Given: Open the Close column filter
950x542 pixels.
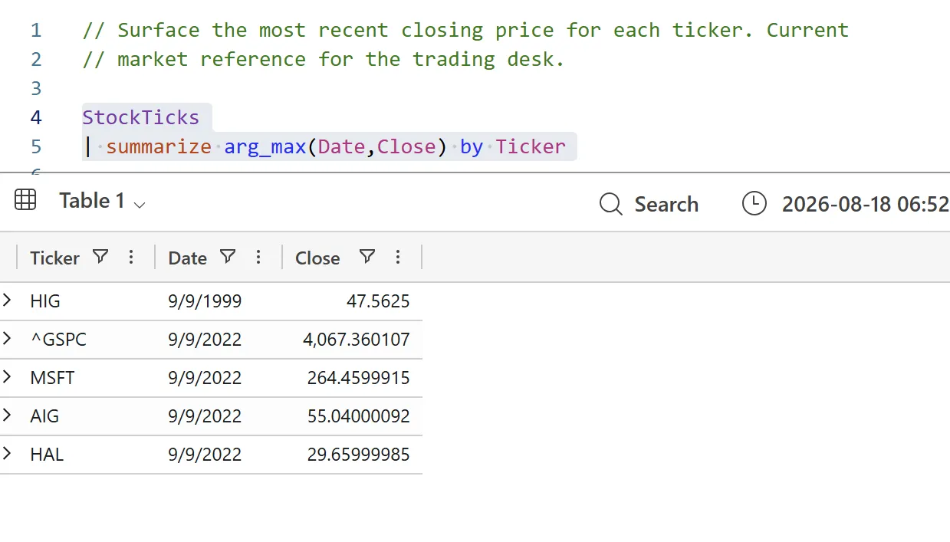Looking at the screenshot, I should [x=367, y=257].
